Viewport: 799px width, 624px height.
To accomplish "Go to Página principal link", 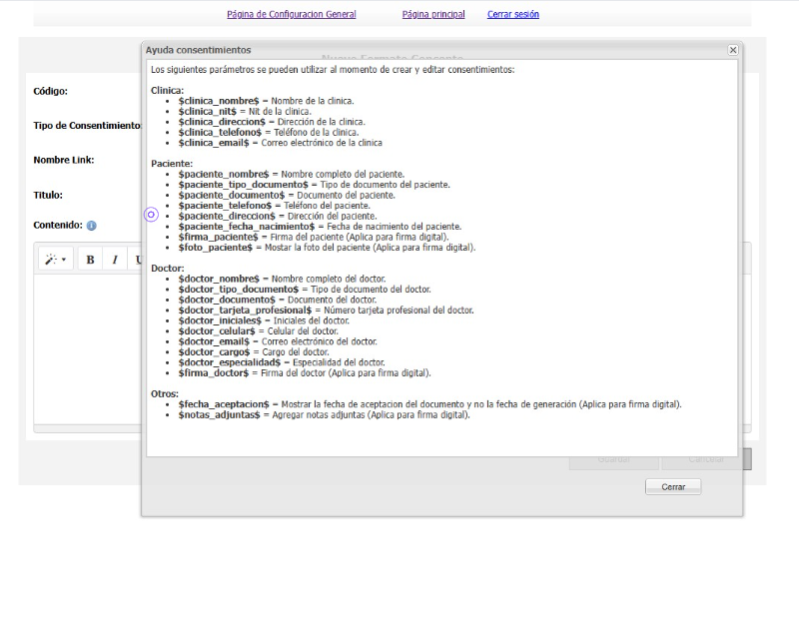I will pyautogui.click(x=433, y=14).
